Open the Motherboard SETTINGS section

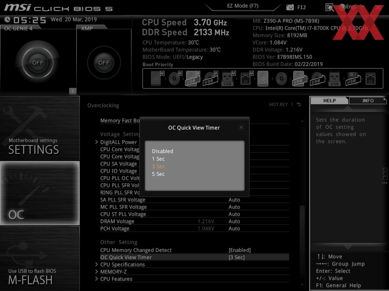40,128
